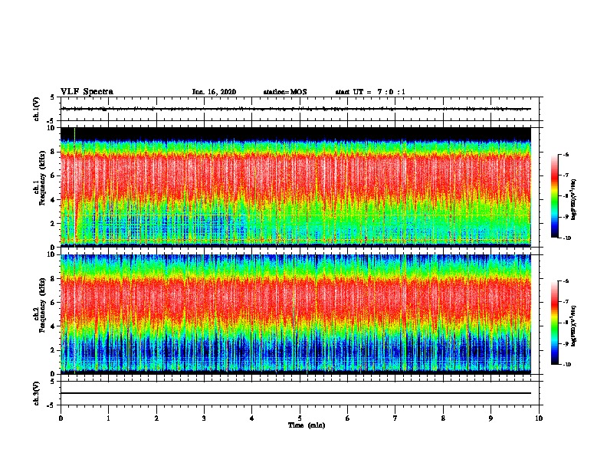
Task: Click the "6" tick on the time axis
Action: tap(348, 418)
